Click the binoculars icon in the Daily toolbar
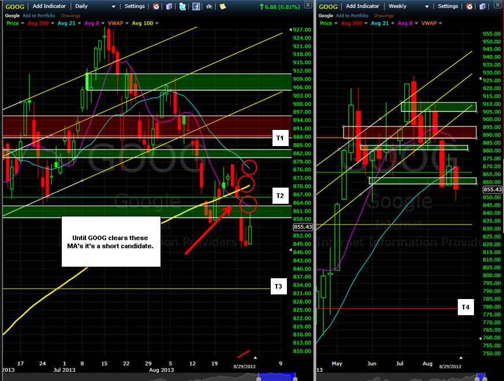 209,6
